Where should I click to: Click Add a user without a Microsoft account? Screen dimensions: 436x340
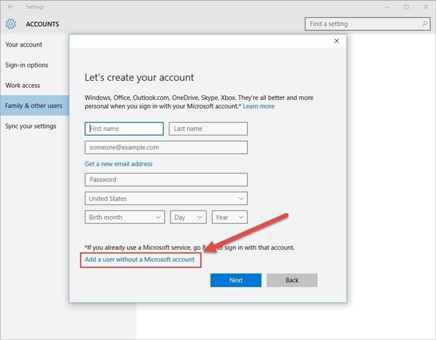[139, 259]
